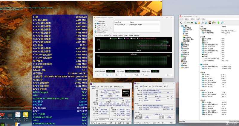The height and width of the screenshot is (126, 239).
Task: Enable the Stress local disks checkbox
Action: coord(98,30)
